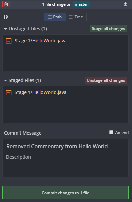Click modified-file icon in the Staged Files list
This screenshot has width=132, height=202.
click(x=9, y=92)
